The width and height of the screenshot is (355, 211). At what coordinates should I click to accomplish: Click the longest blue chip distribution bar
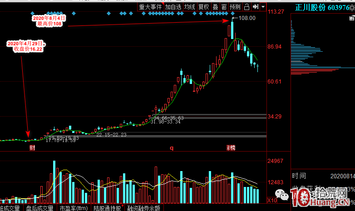coord(323,68)
